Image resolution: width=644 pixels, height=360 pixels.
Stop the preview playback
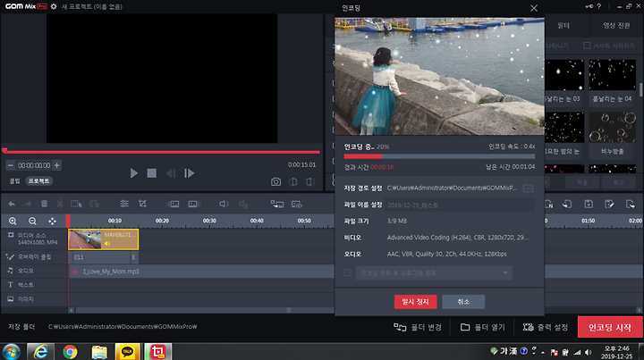point(151,173)
